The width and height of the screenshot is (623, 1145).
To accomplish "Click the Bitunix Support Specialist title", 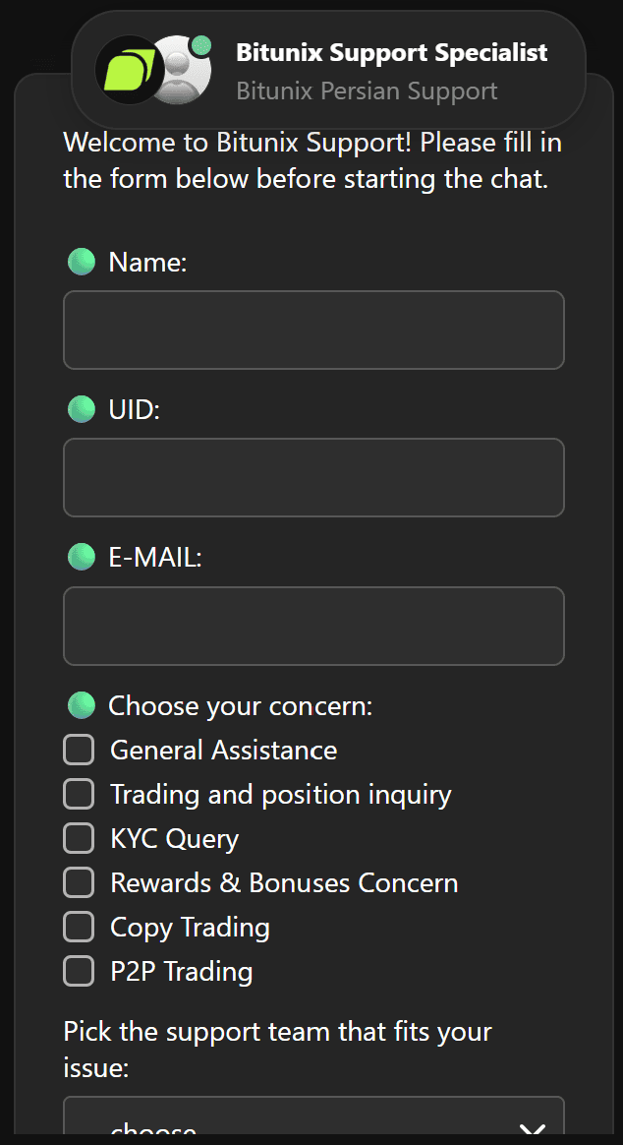I will tap(392, 52).
